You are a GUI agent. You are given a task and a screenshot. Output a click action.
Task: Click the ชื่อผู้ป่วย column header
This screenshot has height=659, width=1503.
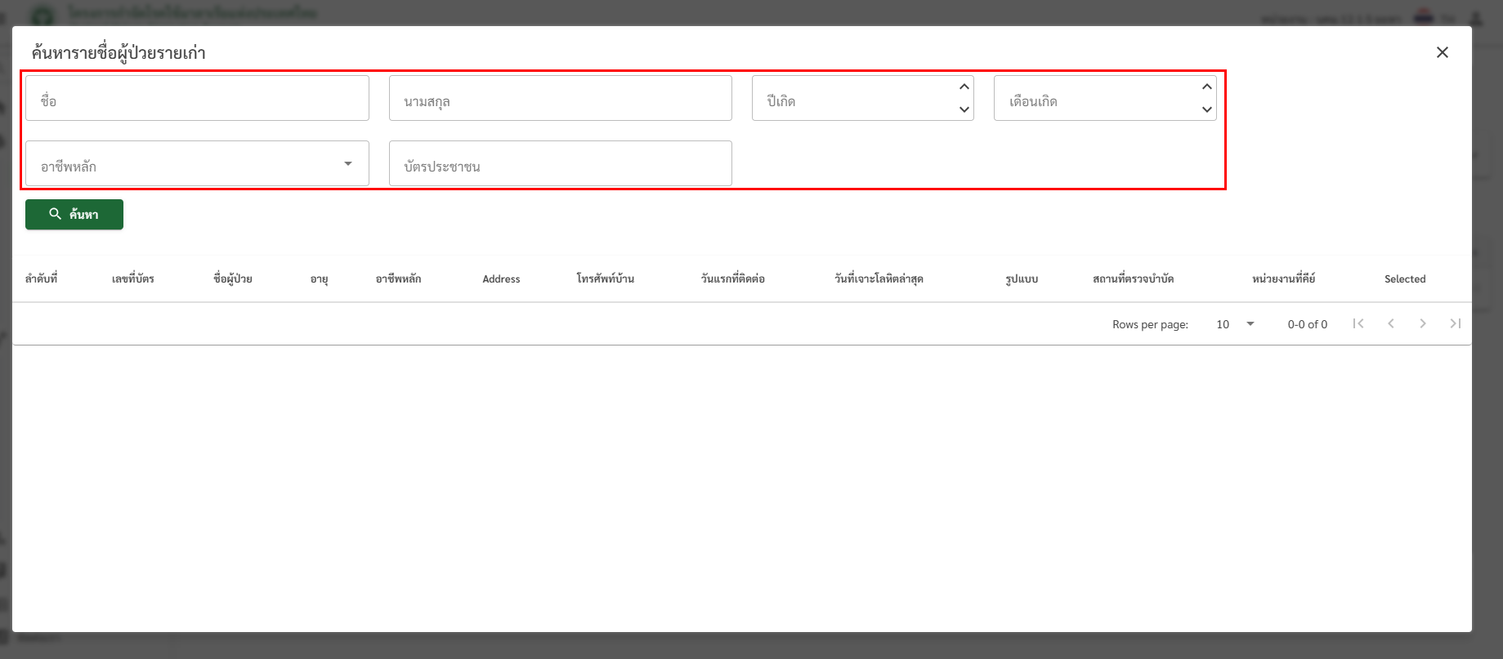click(x=233, y=279)
